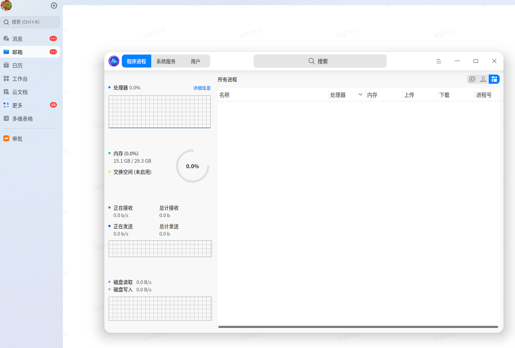Open 日历 in the sidebar
This screenshot has height=348, width=515.
click(30, 65)
